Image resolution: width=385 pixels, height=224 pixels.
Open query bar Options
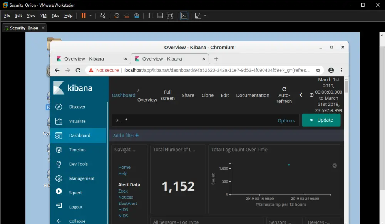[x=286, y=120]
